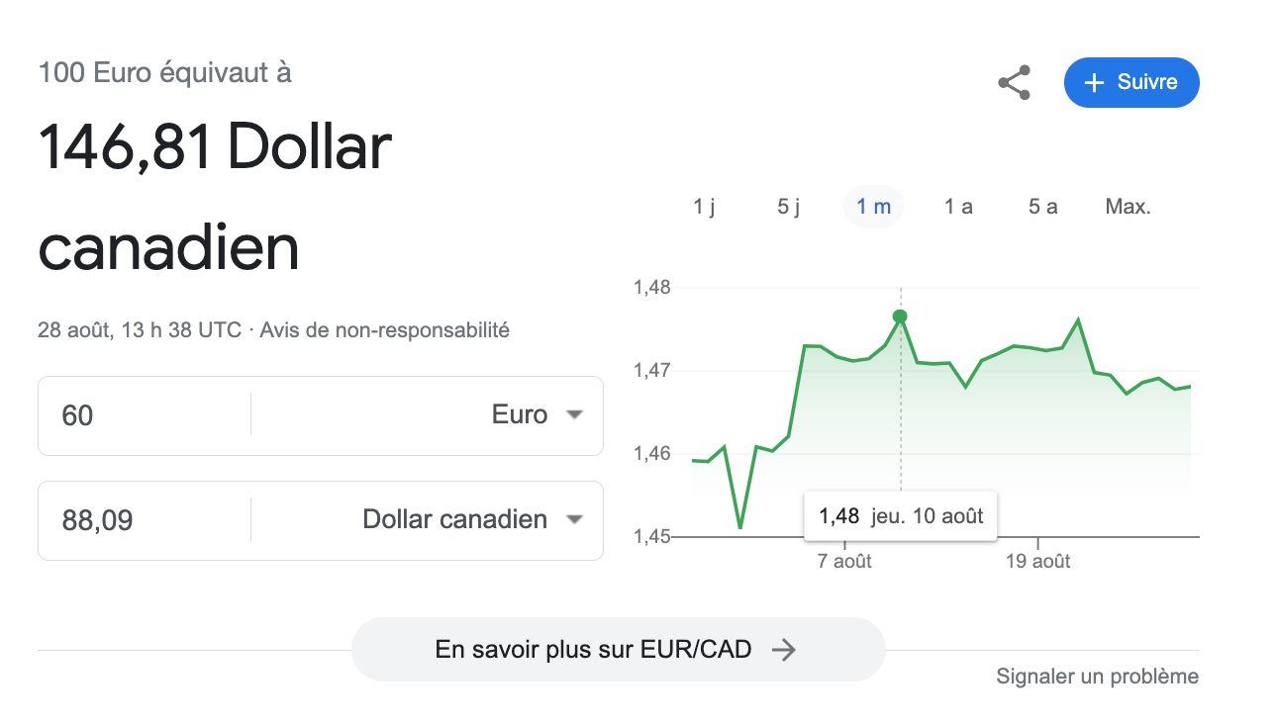This screenshot has height=726, width=1277.
Task: Click the share icon
Action: click(1014, 82)
